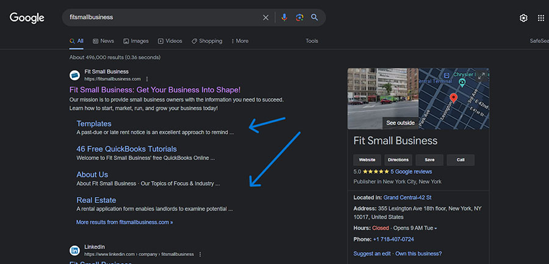Open the 'Fit Small Business: Get Your Business Into Shape!' result
549x264 pixels.
point(155,90)
